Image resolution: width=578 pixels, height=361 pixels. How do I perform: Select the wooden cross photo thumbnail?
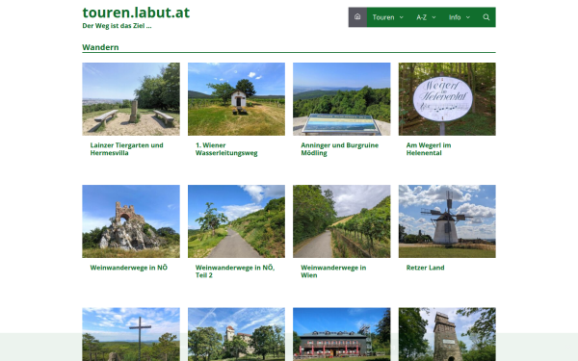click(131, 334)
